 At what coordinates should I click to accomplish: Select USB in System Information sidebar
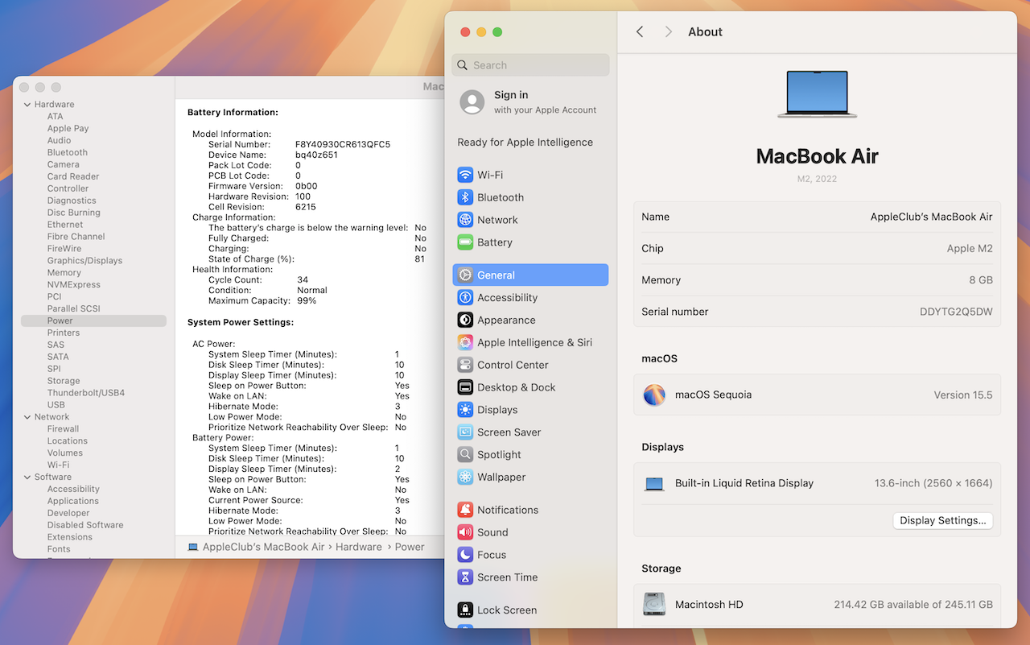pyautogui.click(x=56, y=405)
